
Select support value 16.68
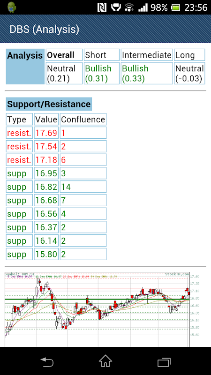pyautogui.click(x=46, y=200)
